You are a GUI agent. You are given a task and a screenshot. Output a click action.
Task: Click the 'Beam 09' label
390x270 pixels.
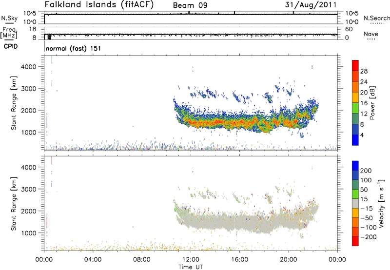tap(190, 5)
